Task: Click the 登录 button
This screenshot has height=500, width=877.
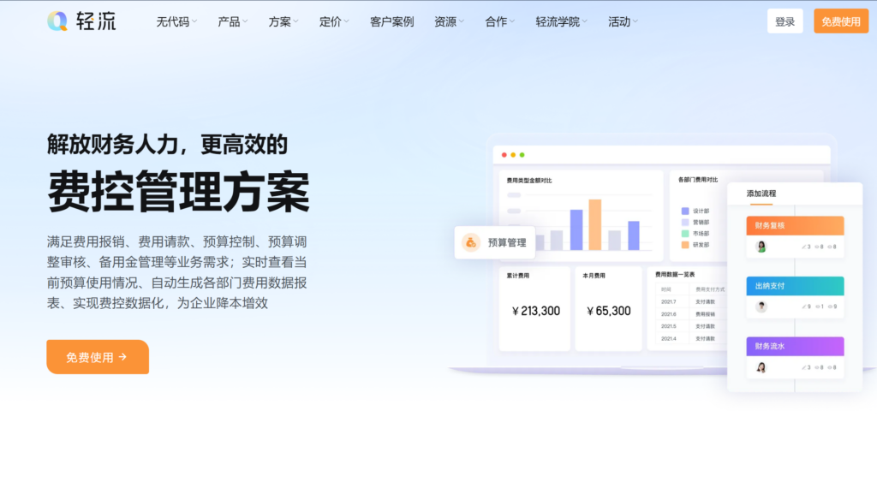Action: pyautogui.click(x=784, y=21)
